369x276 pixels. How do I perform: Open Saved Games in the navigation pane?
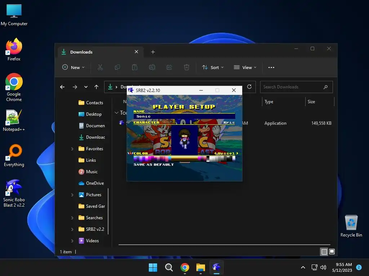click(92, 206)
